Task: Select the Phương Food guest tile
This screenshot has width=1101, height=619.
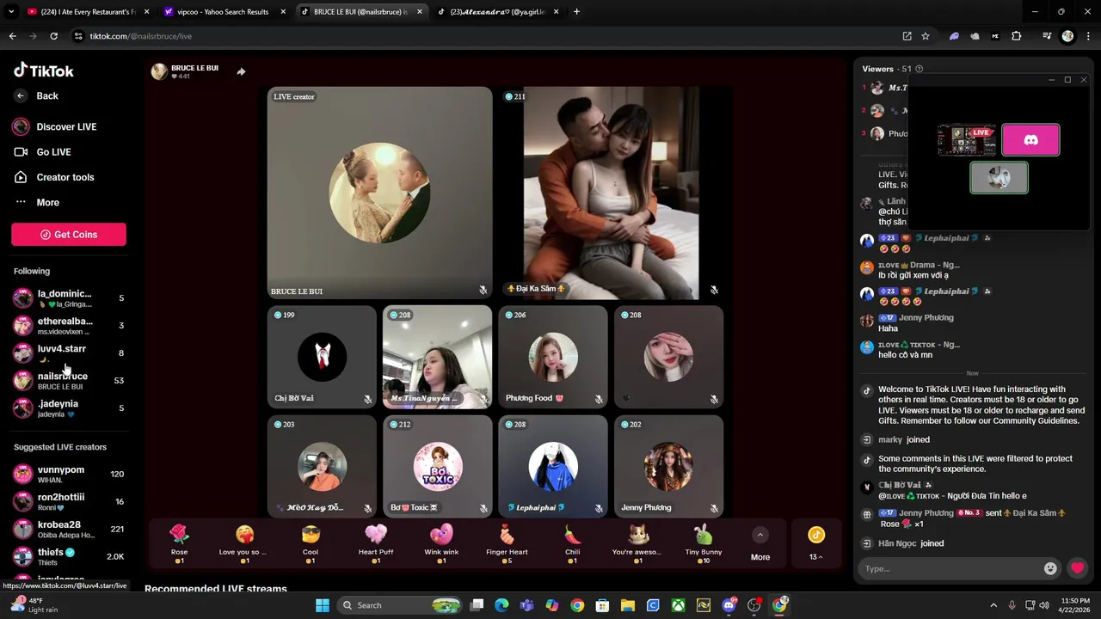Action: click(x=553, y=357)
